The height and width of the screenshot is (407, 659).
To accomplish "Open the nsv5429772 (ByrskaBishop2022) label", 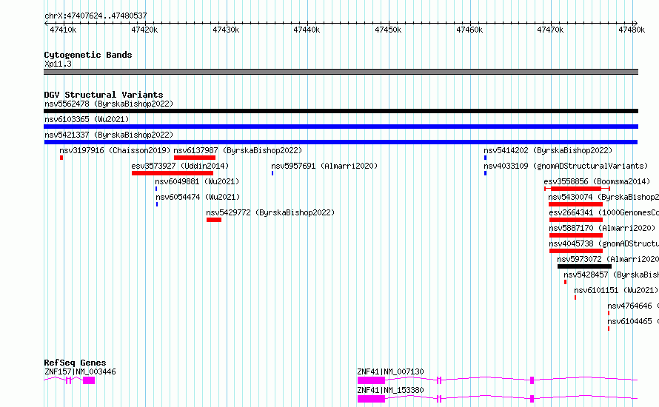I will tap(270, 212).
